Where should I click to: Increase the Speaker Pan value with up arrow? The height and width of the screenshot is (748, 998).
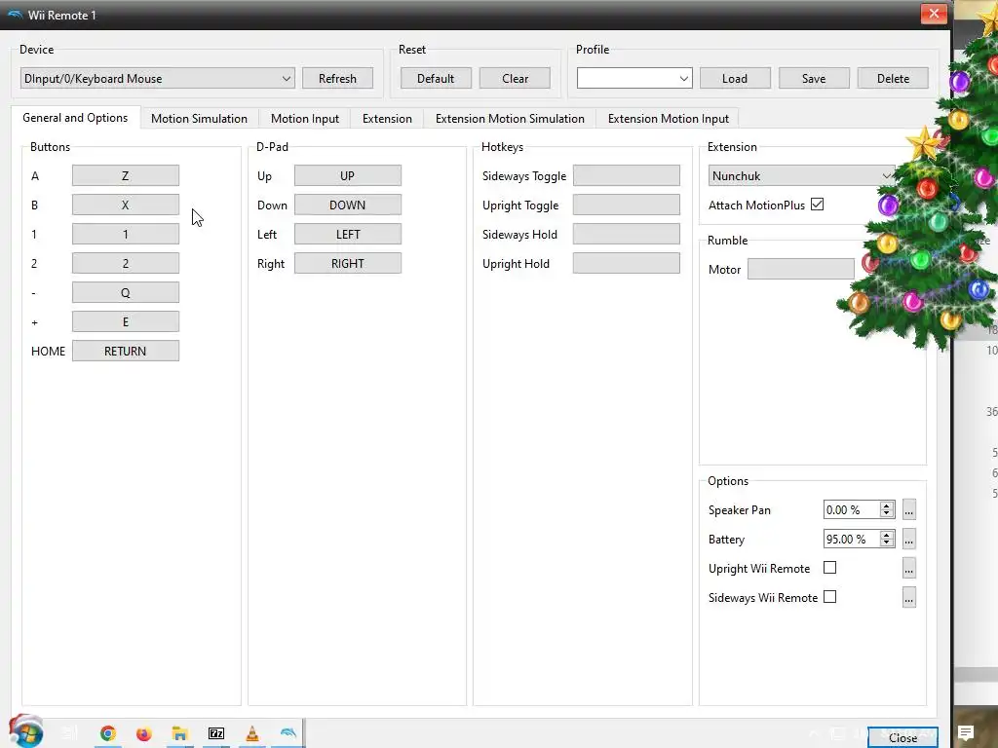[886, 505]
